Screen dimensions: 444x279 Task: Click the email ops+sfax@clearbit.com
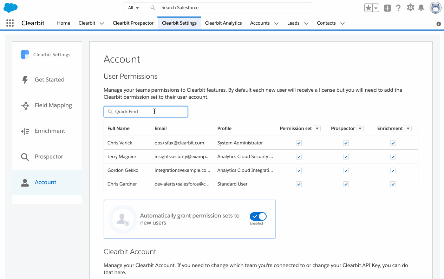(x=179, y=143)
